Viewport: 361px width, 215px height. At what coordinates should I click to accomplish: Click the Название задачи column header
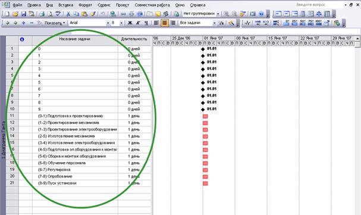click(75, 39)
